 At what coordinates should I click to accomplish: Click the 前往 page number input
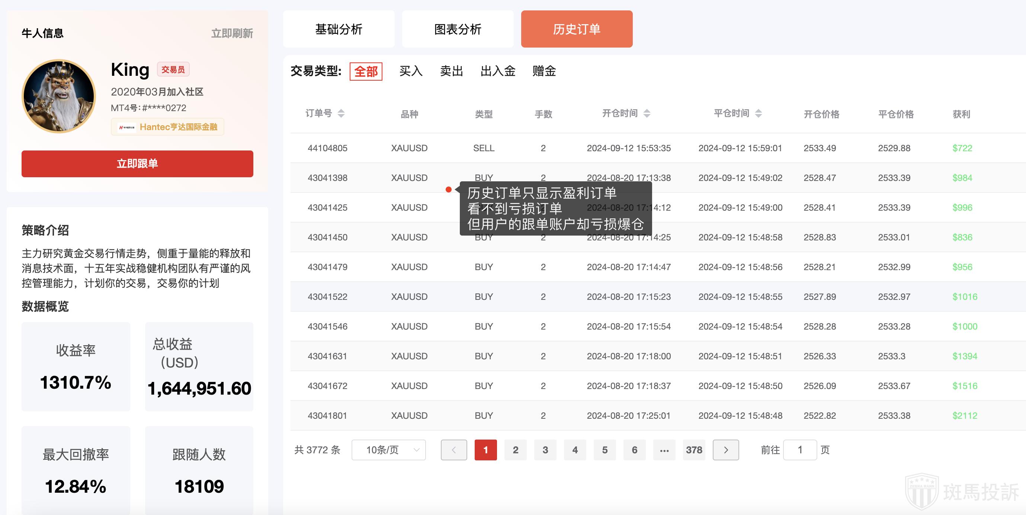(x=800, y=450)
